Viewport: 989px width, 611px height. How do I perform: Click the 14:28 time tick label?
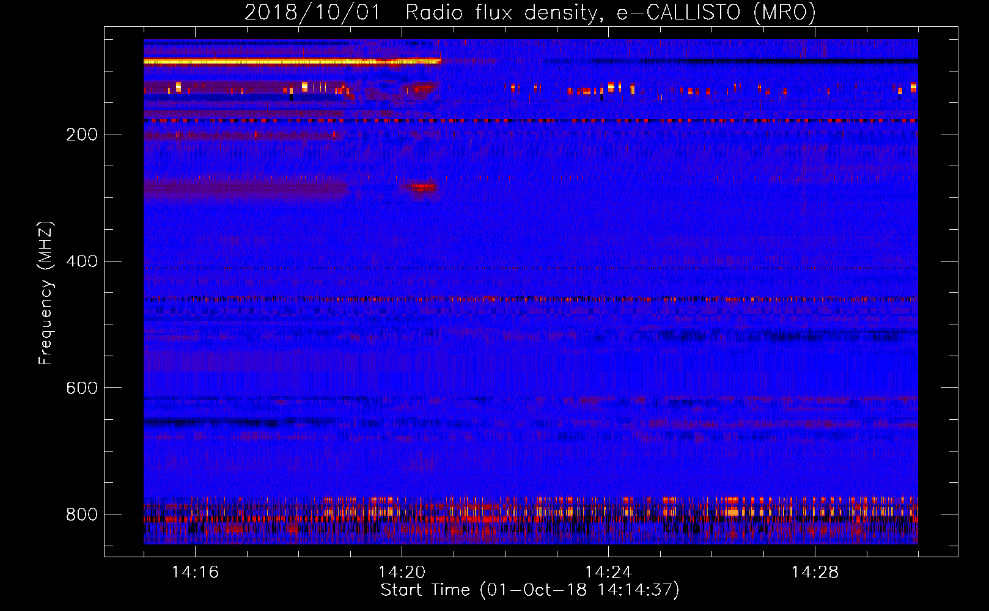click(815, 572)
